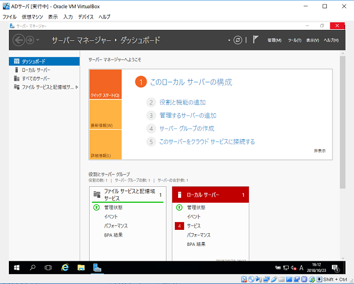Screen dimensions: 354x284
Task: Click the 詳細情報(L) tile
Action: [106, 145]
